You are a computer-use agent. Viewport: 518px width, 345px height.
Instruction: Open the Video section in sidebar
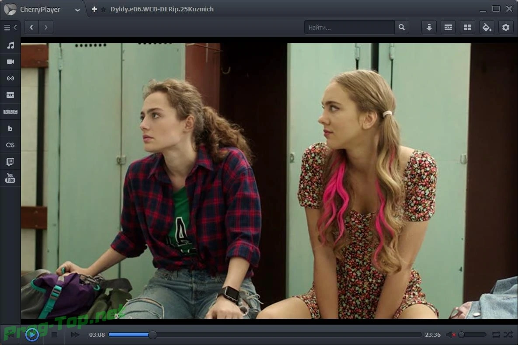(x=10, y=62)
